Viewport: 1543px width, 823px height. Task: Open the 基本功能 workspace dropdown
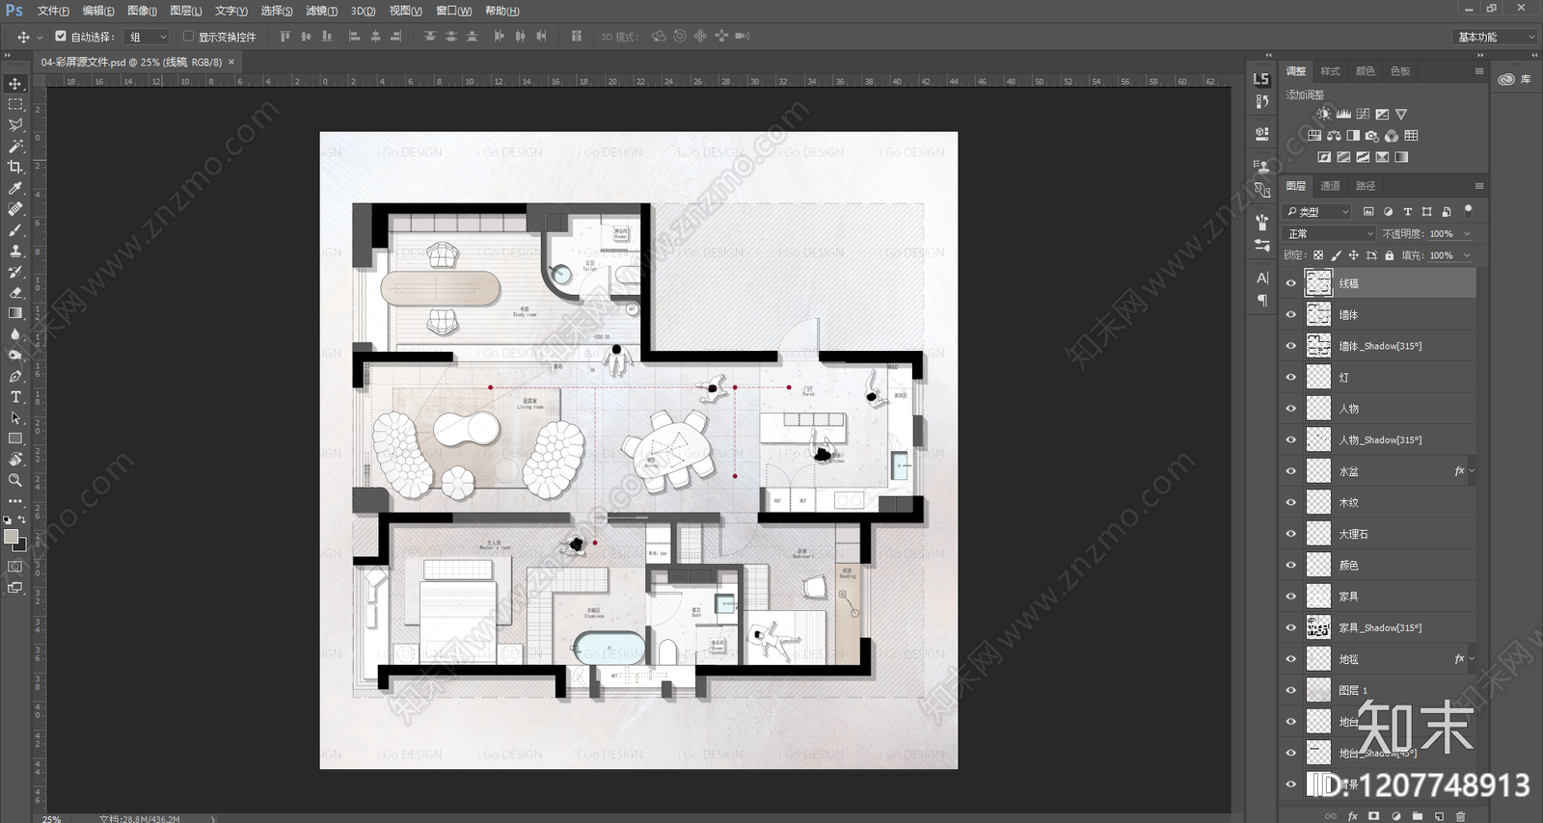tap(1495, 37)
